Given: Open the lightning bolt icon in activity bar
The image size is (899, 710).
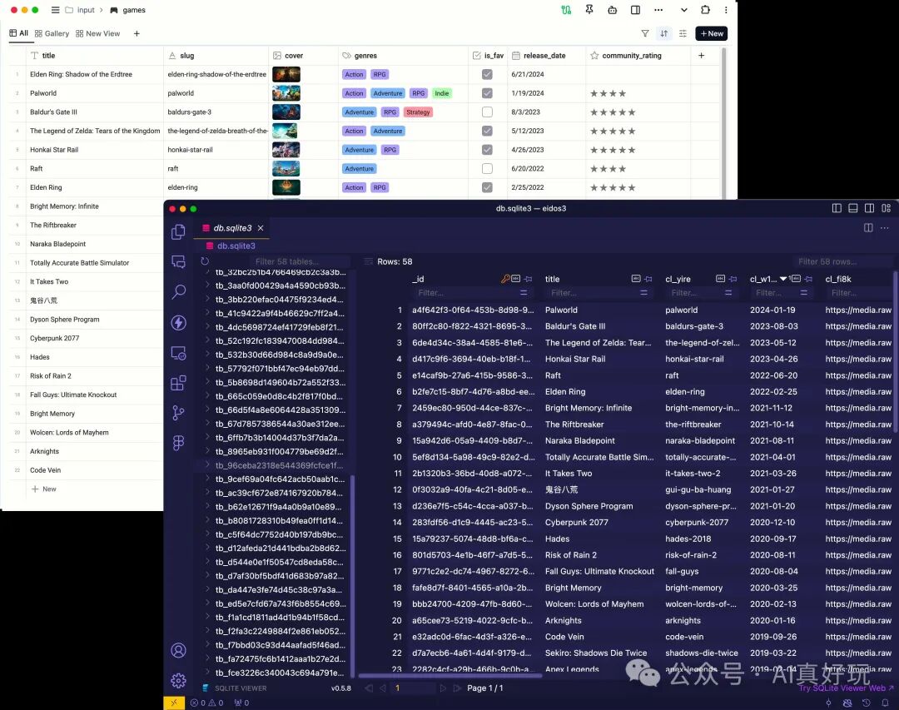Looking at the screenshot, I should [178, 322].
